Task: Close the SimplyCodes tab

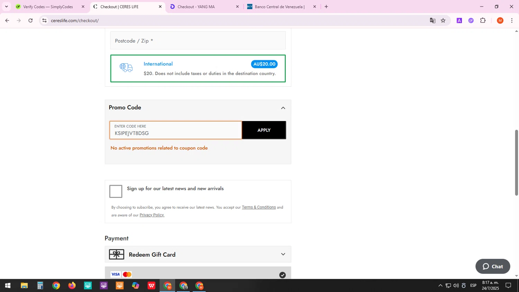Action: pos(83,7)
